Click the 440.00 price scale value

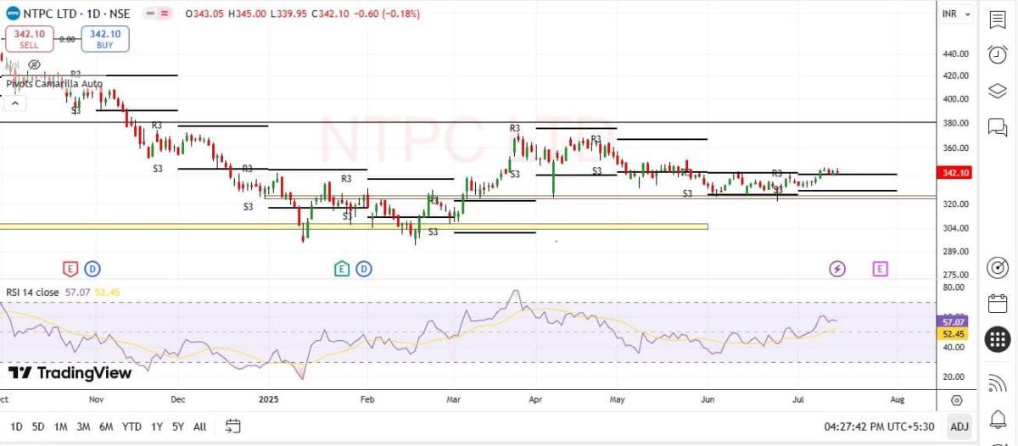(955, 53)
